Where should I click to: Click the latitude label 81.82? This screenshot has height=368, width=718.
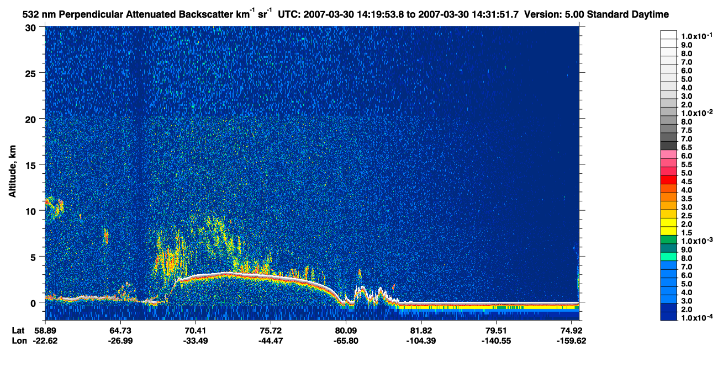tap(421, 330)
